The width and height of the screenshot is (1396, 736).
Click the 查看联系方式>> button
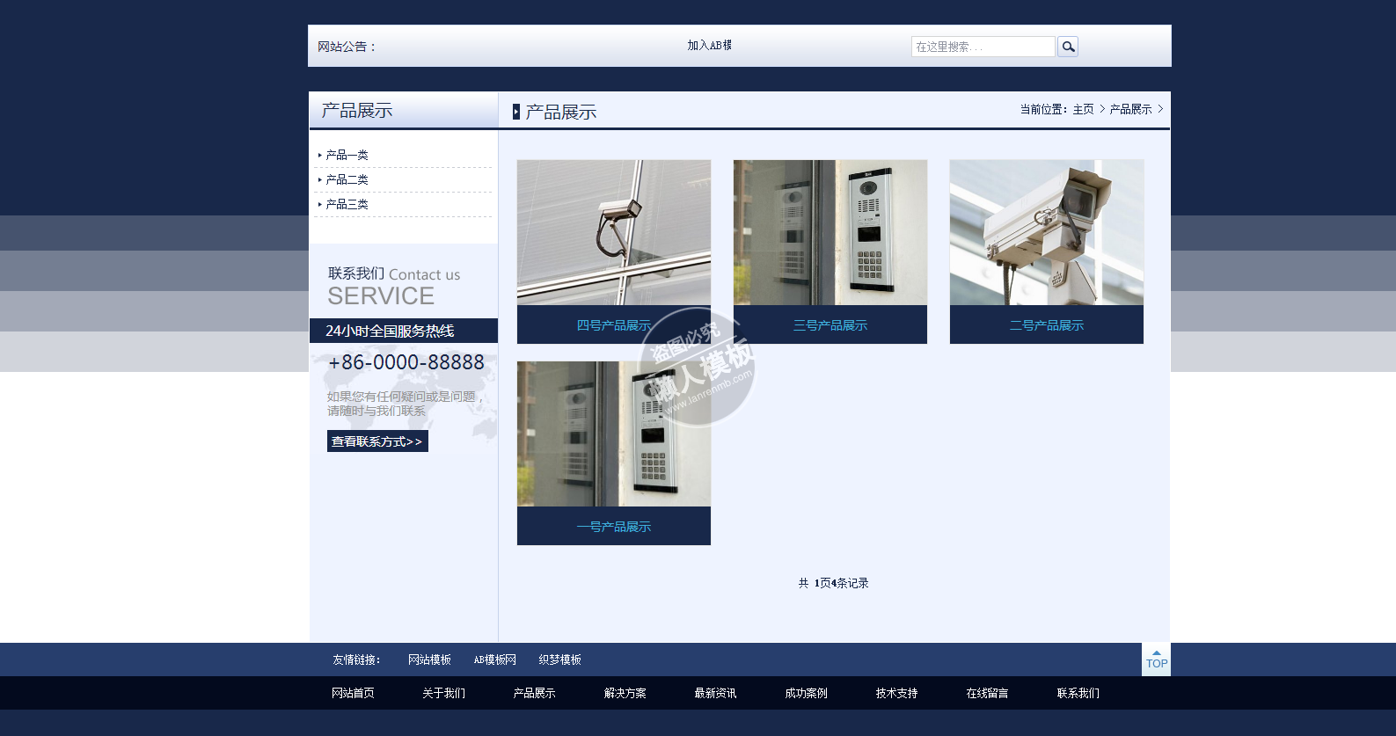[x=377, y=441]
